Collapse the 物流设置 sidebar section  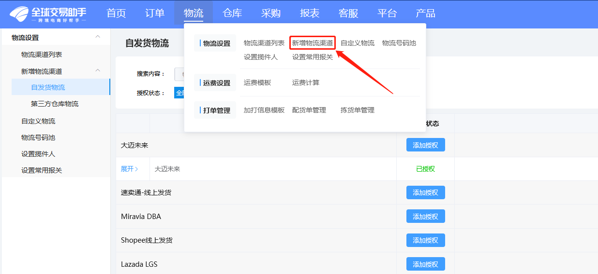pyautogui.click(x=98, y=37)
